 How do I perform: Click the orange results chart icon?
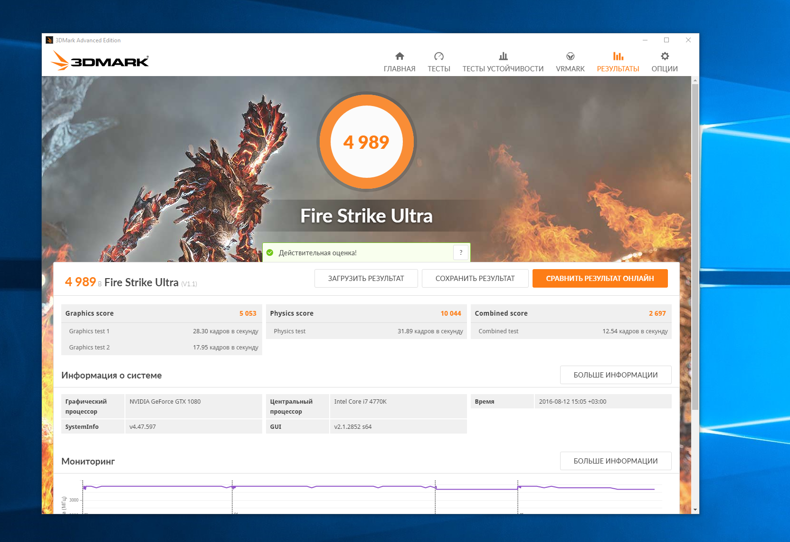point(618,56)
